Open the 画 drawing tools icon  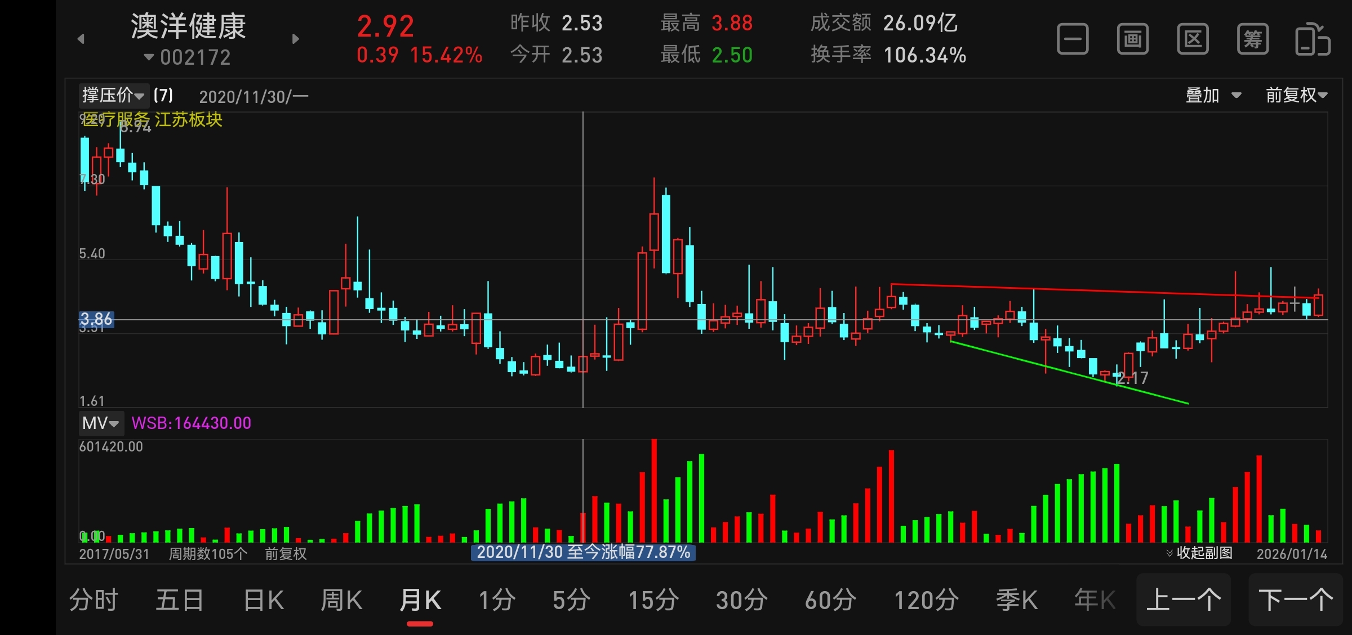[x=1133, y=39]
